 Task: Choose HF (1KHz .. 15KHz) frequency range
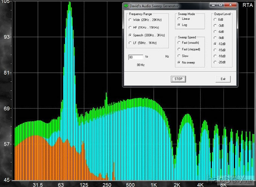pos(130,27)
